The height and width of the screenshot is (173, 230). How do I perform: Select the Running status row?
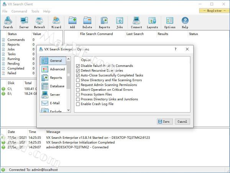click(x=18, y=59)
